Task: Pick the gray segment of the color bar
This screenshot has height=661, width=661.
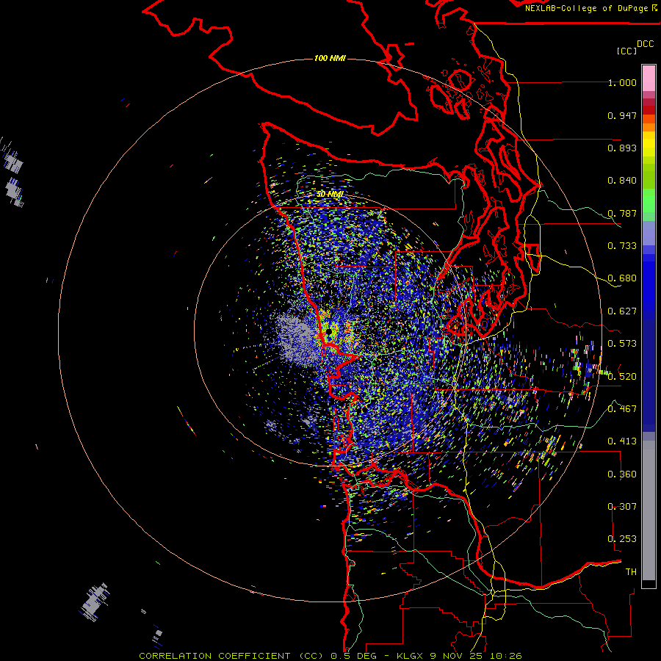Action: tap(649, 510)
